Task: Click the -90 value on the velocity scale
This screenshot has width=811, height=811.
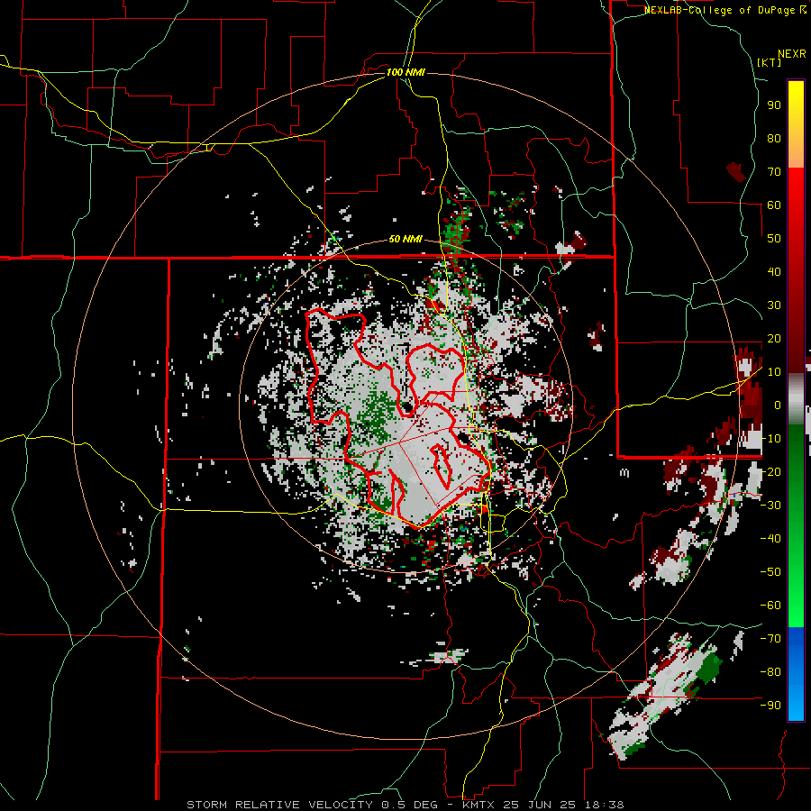Action: (770, 705)
